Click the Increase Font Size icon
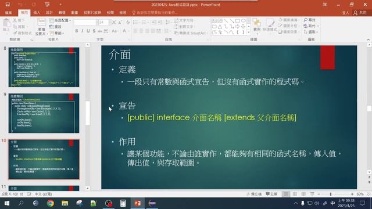 114,23
